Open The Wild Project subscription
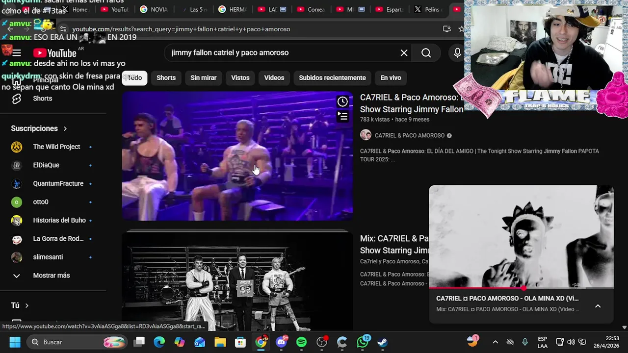 tap(52, 147)
